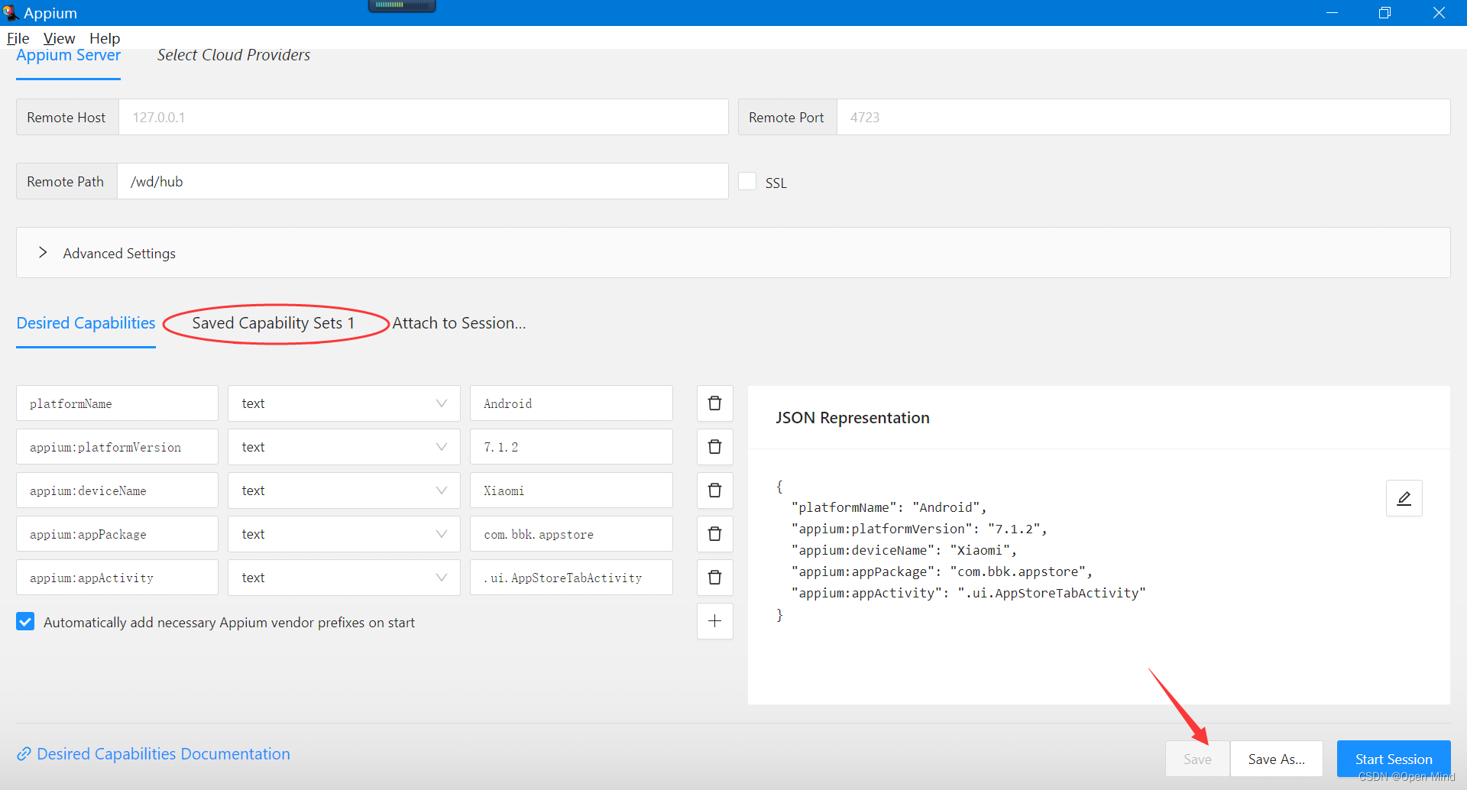Click the 7.1.2 version value field
Image resolution: width=1467 pixels, height=790 pixels.
point(571,447)
